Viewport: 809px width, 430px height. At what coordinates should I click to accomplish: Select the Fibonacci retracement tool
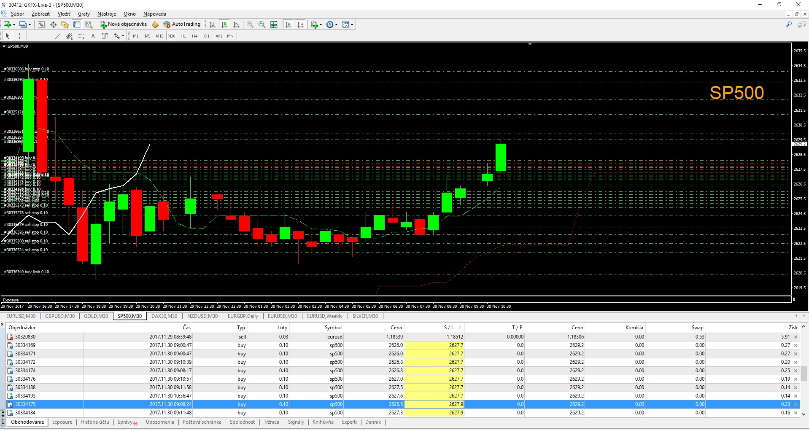[81, 36]
